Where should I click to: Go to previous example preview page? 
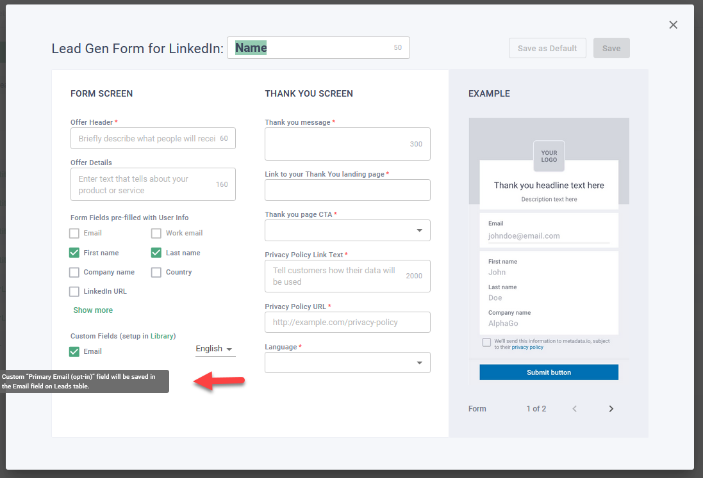click(575, 409)
